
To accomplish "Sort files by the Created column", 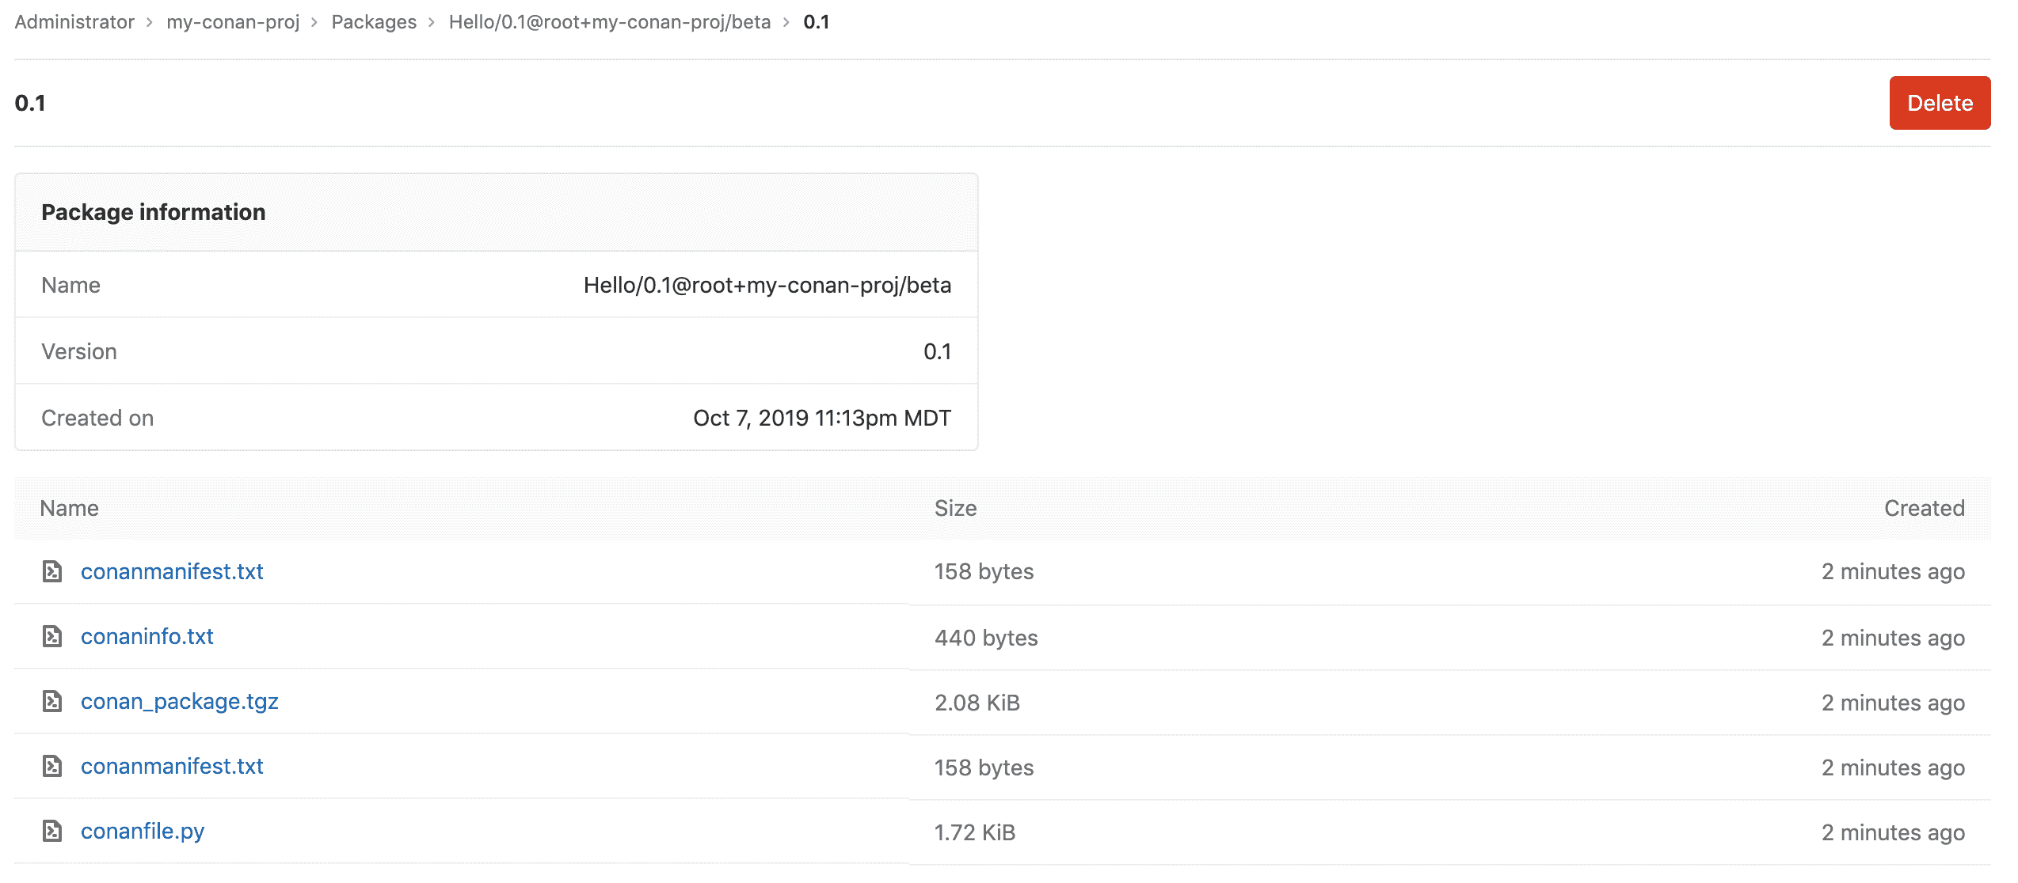I will point(1924,508).
